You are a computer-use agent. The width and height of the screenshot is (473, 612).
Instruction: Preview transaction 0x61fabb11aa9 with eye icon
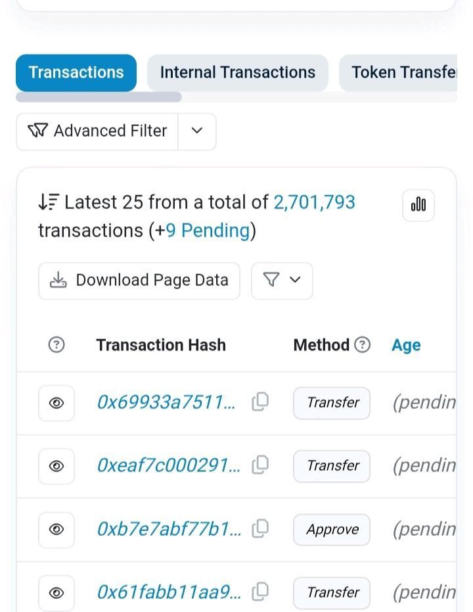(56, 592)
